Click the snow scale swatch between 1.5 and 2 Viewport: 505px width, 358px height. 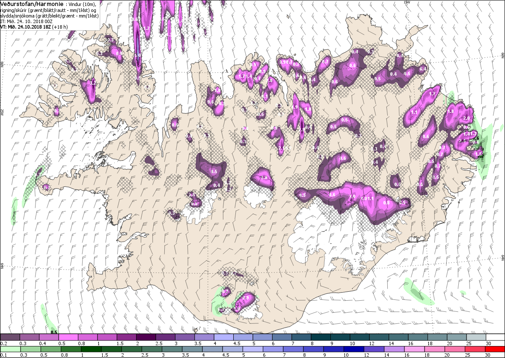(126, 337)
